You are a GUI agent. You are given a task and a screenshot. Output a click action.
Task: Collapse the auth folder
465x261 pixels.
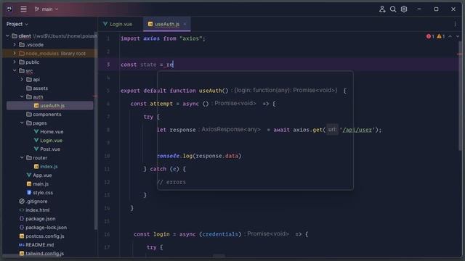click(22, 96)
